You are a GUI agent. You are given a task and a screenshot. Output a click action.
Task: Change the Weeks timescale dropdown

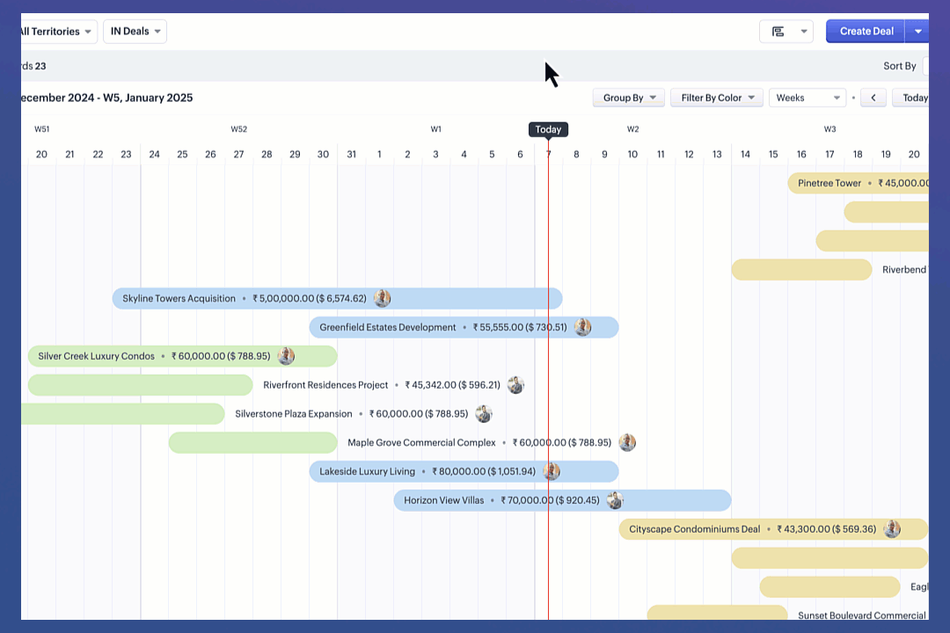click(x=807, y=98)
